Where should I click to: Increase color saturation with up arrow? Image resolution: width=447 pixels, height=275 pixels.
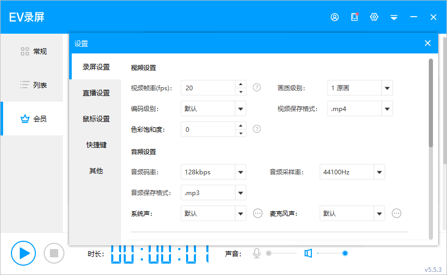pyautogui.click(x=241, y=126)
